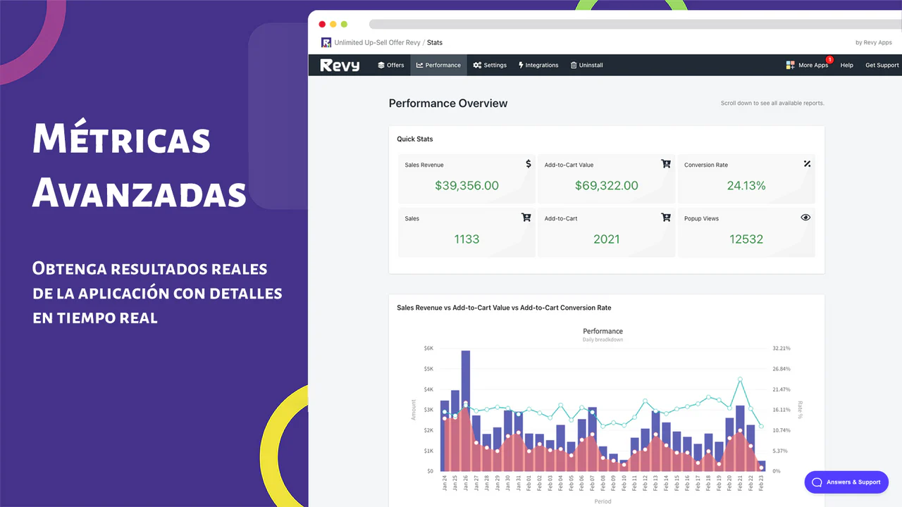Click the Daily breakdown subtitle
Viewport: 902px width, 507px height.
point(603,340)
